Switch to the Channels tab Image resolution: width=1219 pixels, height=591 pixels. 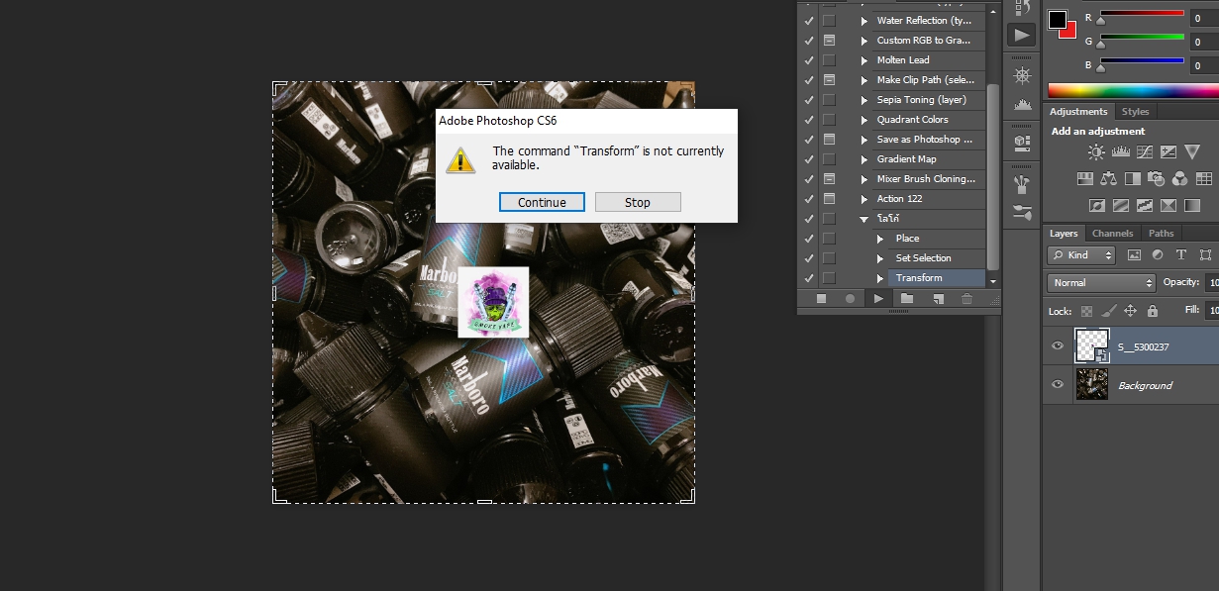(x=1113, y=234)
